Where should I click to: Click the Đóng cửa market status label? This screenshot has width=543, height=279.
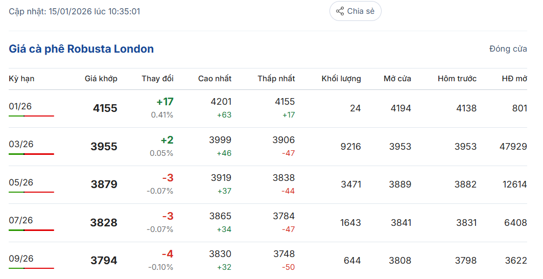(508, 49)
